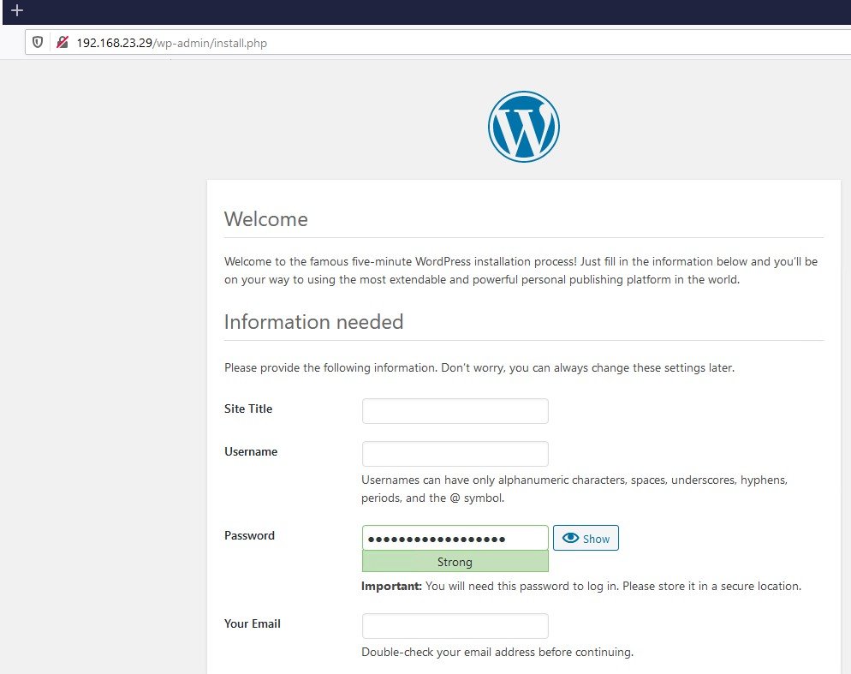The image size is (851, 674).
Task: Click the Site Title label
Action: [x=248, y=409]
